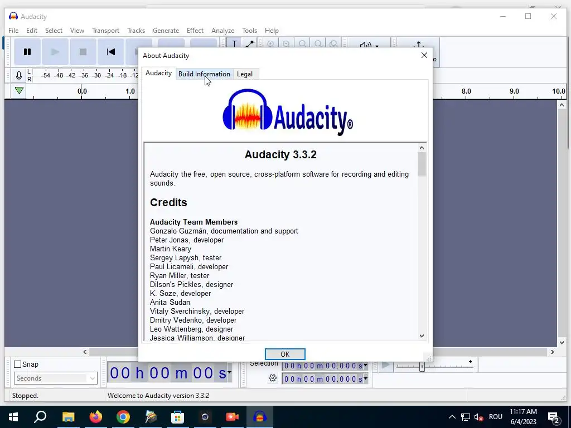Click the credits vertical scrollbar thumb
Viewport: 571px width, 428px height.
coord(422,164)
